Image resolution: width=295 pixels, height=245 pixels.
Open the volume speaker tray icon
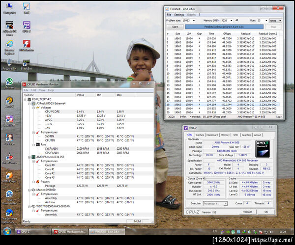(x=271, y=232)
